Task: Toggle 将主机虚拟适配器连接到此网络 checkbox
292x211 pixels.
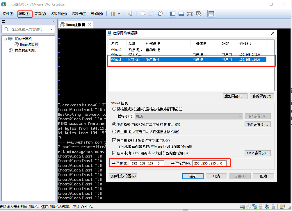Action: [114, 140]
